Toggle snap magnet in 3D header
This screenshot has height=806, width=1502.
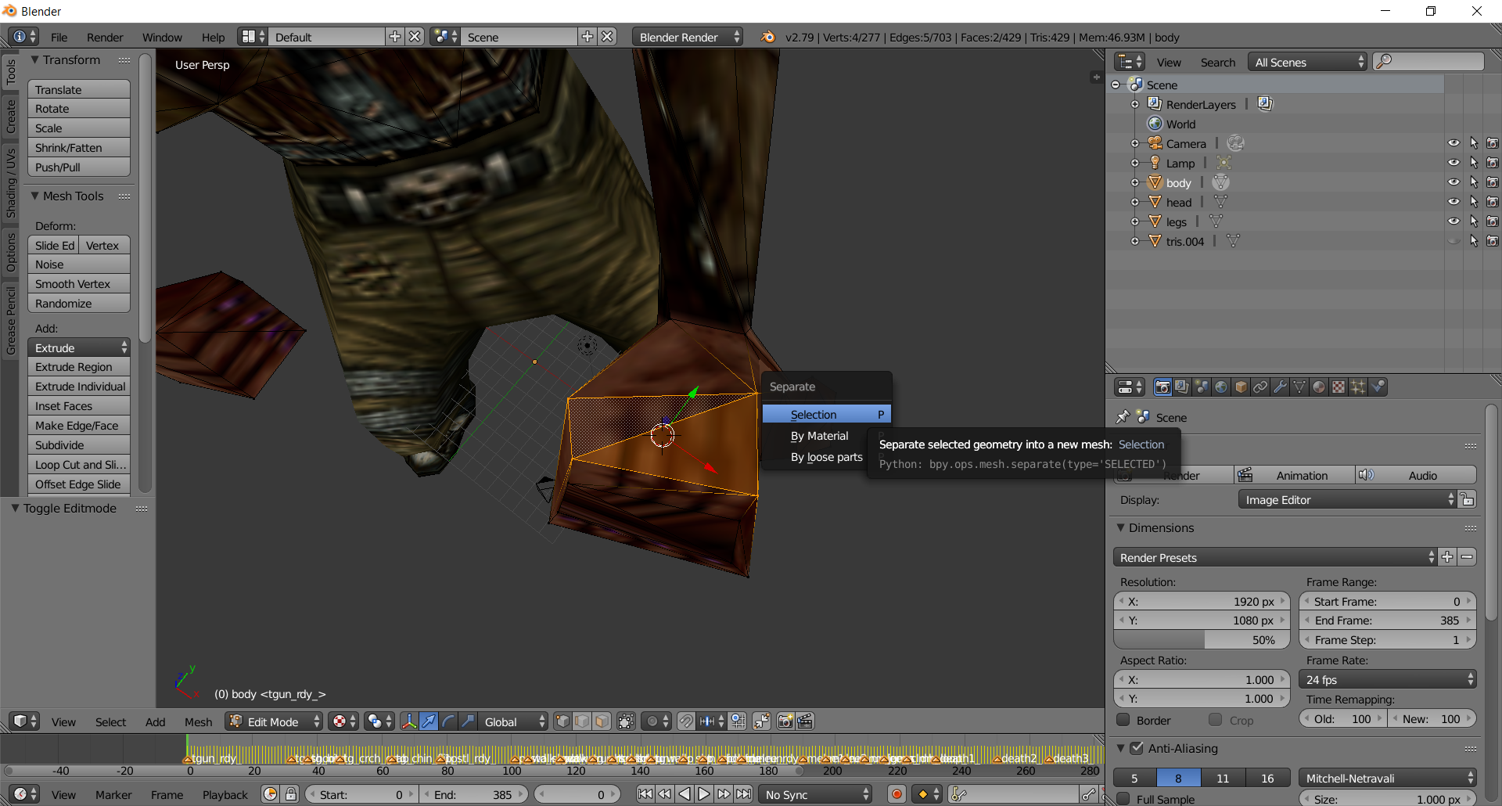click(686, 721)
